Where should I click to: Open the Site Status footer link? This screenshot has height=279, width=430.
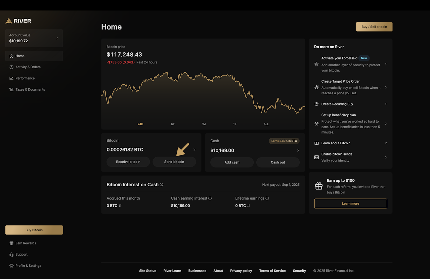(148, 271)
